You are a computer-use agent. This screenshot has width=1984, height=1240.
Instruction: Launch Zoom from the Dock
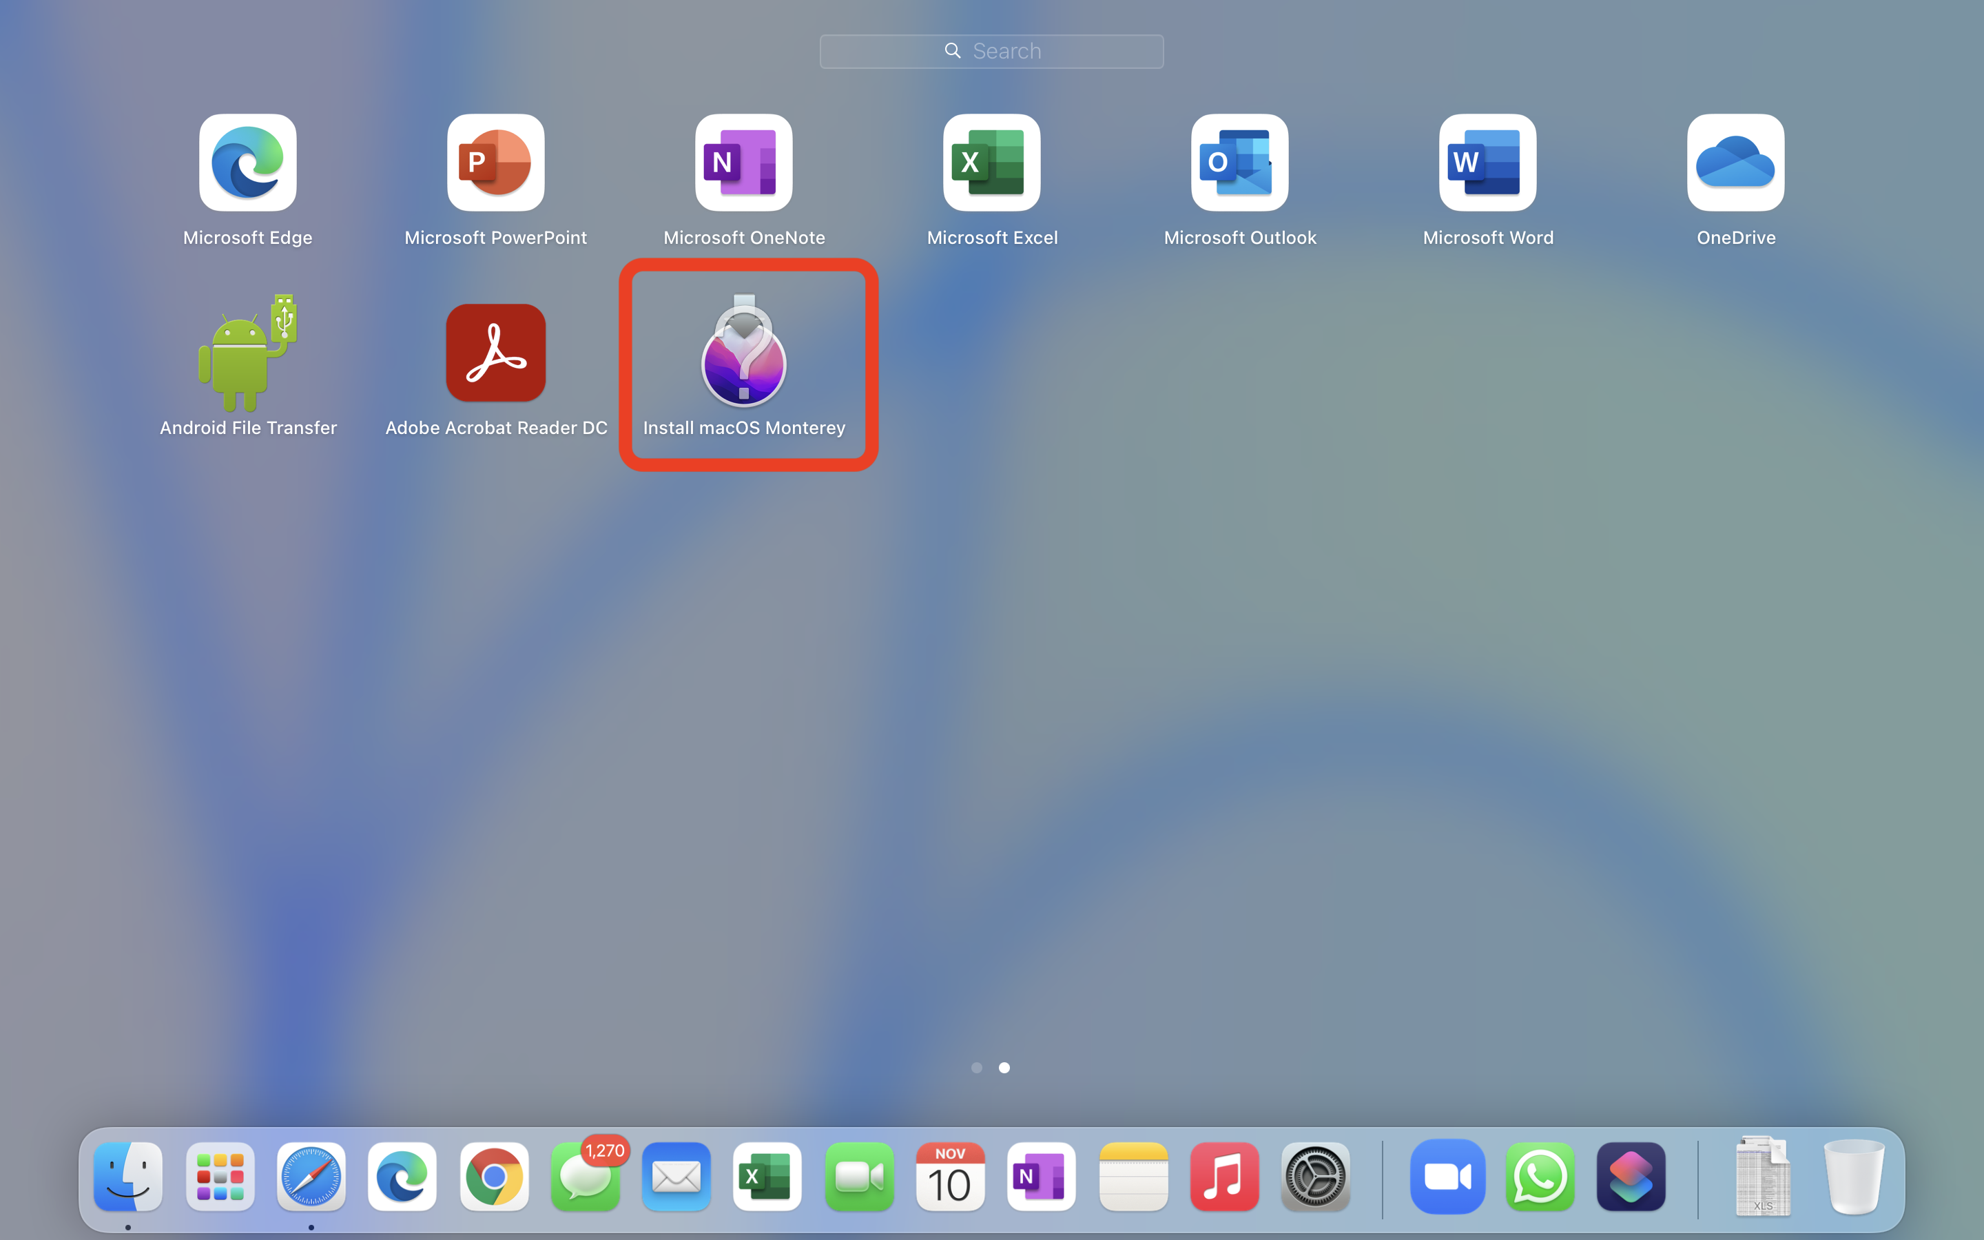(1447, 1177)
